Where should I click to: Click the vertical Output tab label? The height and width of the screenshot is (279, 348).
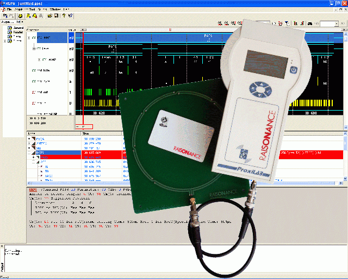pyautogui.click(x=2, y=267)
